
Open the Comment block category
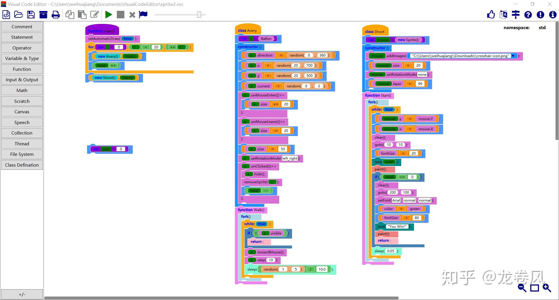tap(22, 27)
